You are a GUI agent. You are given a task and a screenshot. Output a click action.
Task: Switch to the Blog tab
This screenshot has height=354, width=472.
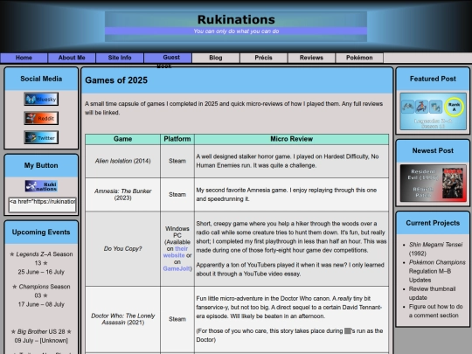[x=216, y=58]
